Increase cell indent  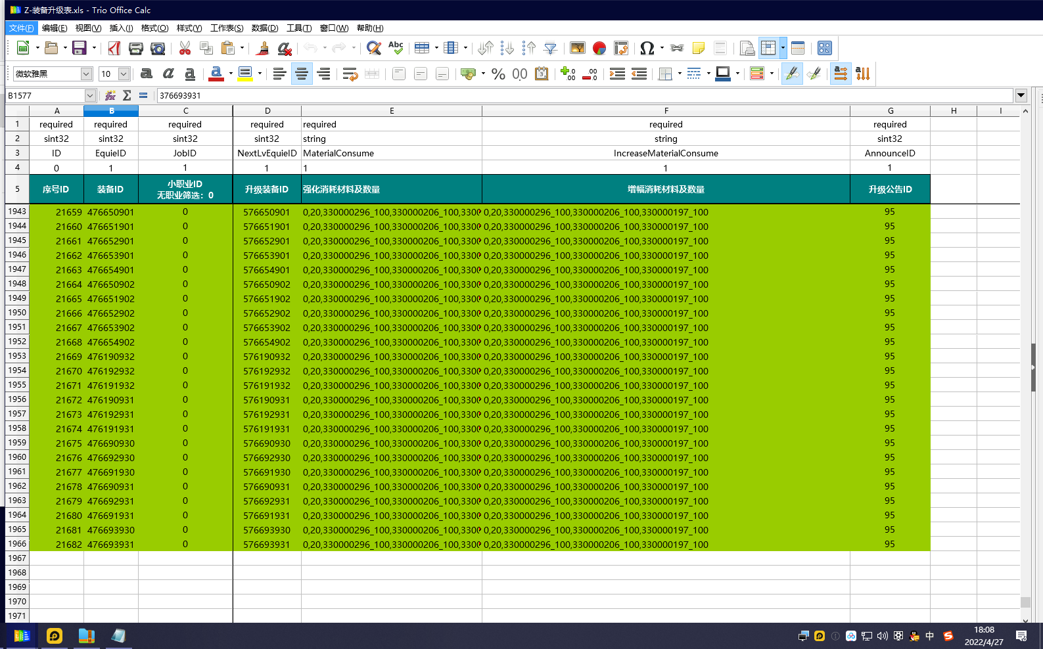(617, 74)
